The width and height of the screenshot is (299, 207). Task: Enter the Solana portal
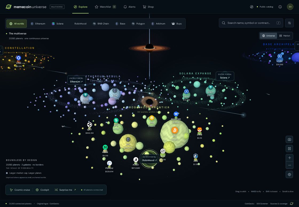click(x=225, y=76)
